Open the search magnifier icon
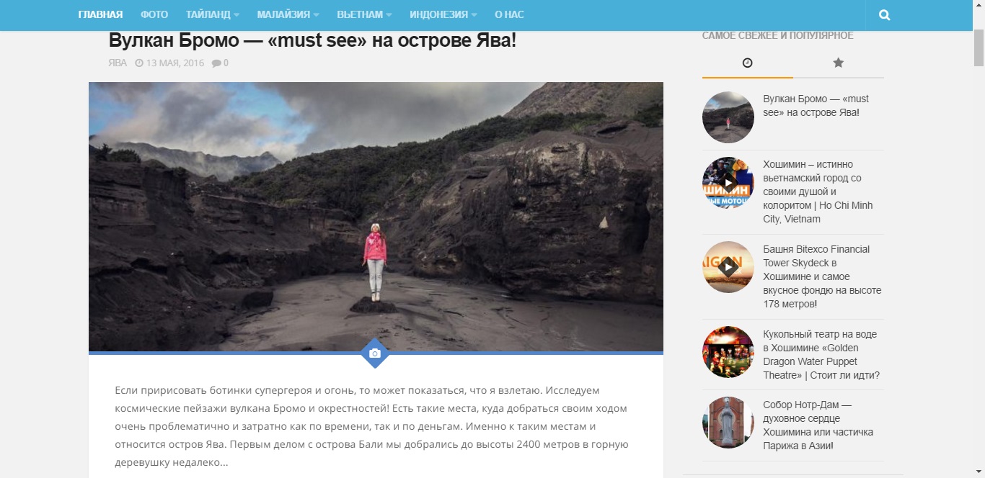Image resolution: width=985 pixels, height=478 pixels. pos(884,15)
